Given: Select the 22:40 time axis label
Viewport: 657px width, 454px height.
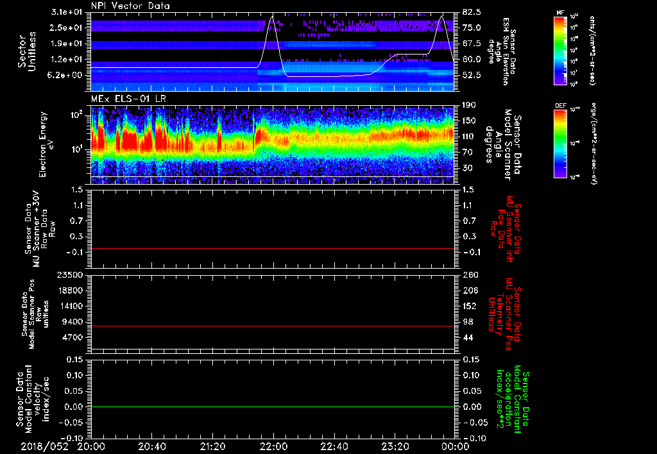Looking at the screenshot, I should coord(335,446).
